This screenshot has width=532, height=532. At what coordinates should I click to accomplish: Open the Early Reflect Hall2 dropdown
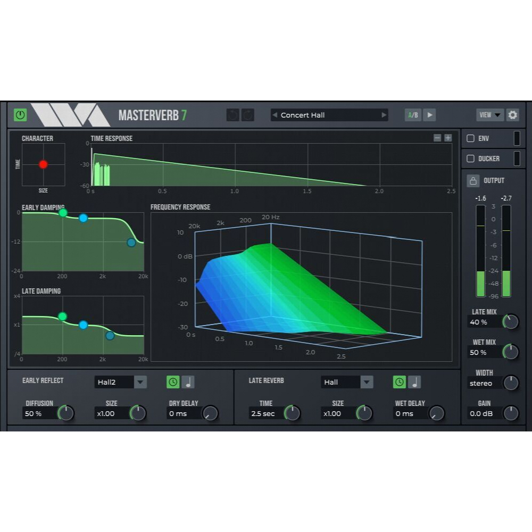click(140, 382)
